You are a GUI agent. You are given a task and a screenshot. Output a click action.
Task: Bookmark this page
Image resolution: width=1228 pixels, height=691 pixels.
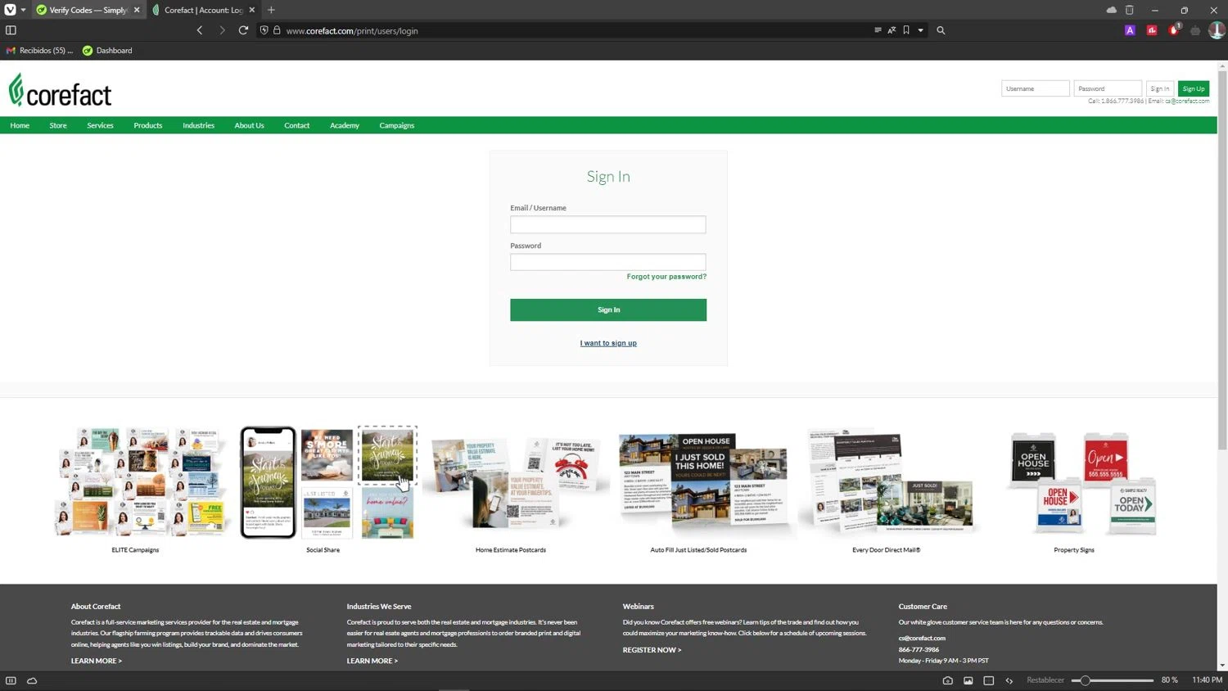(906, 30)
